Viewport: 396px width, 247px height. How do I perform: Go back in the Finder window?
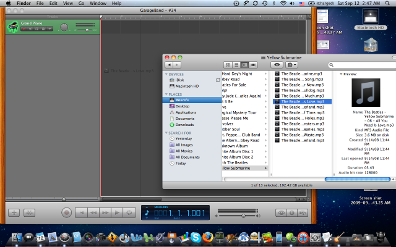tap(169, 65)
